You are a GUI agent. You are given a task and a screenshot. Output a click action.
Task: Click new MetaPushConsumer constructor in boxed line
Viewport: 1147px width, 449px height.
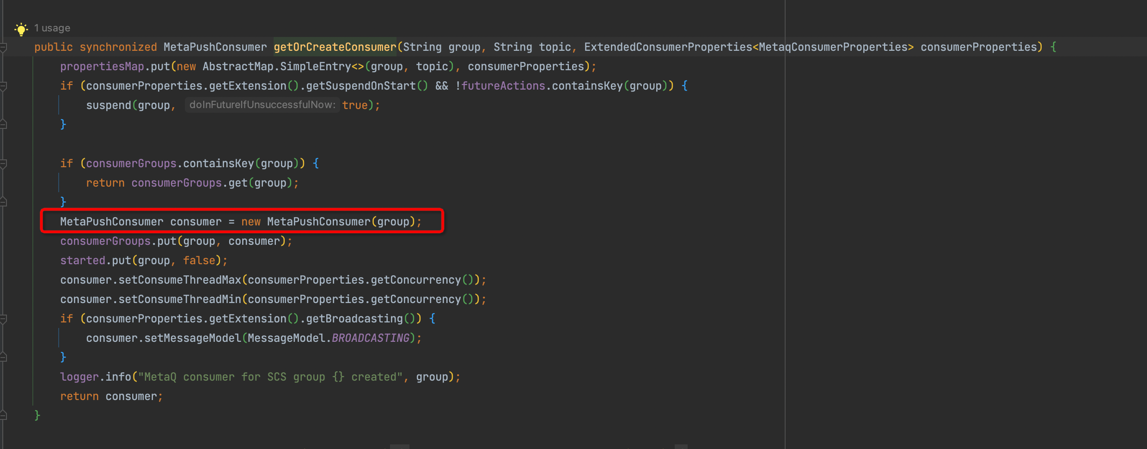point(318,222)
